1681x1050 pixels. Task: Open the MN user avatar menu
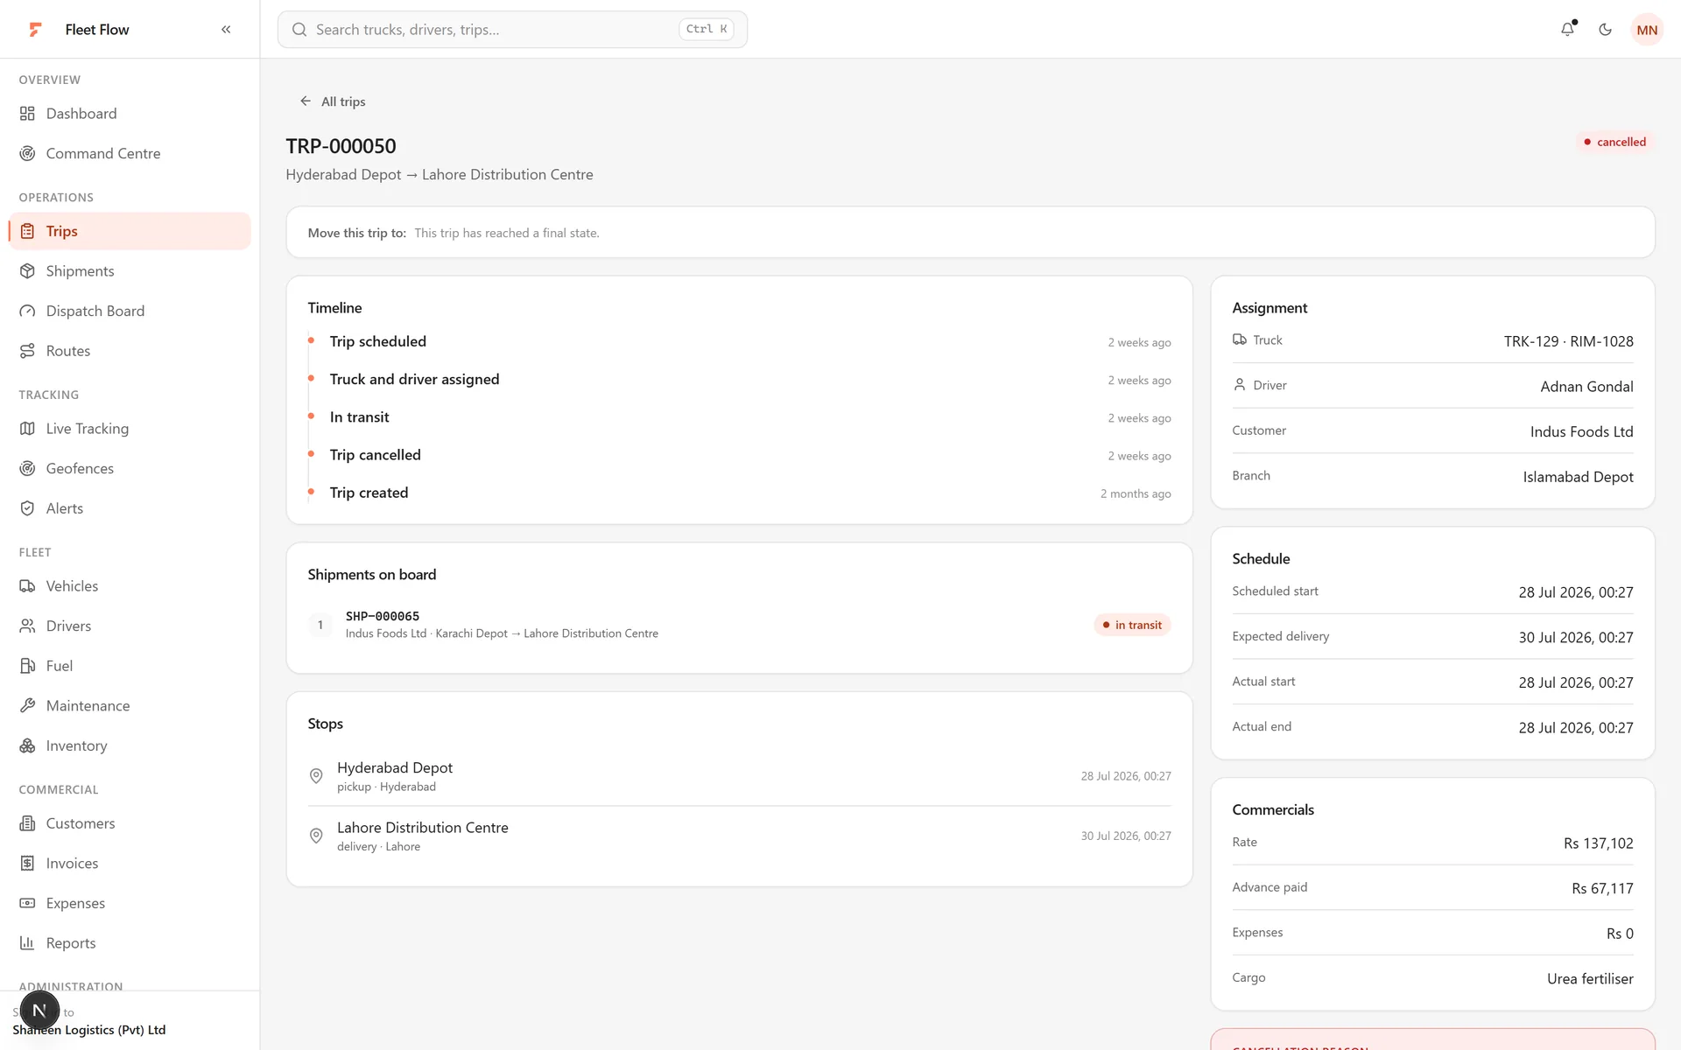[x=1647, y=30]
